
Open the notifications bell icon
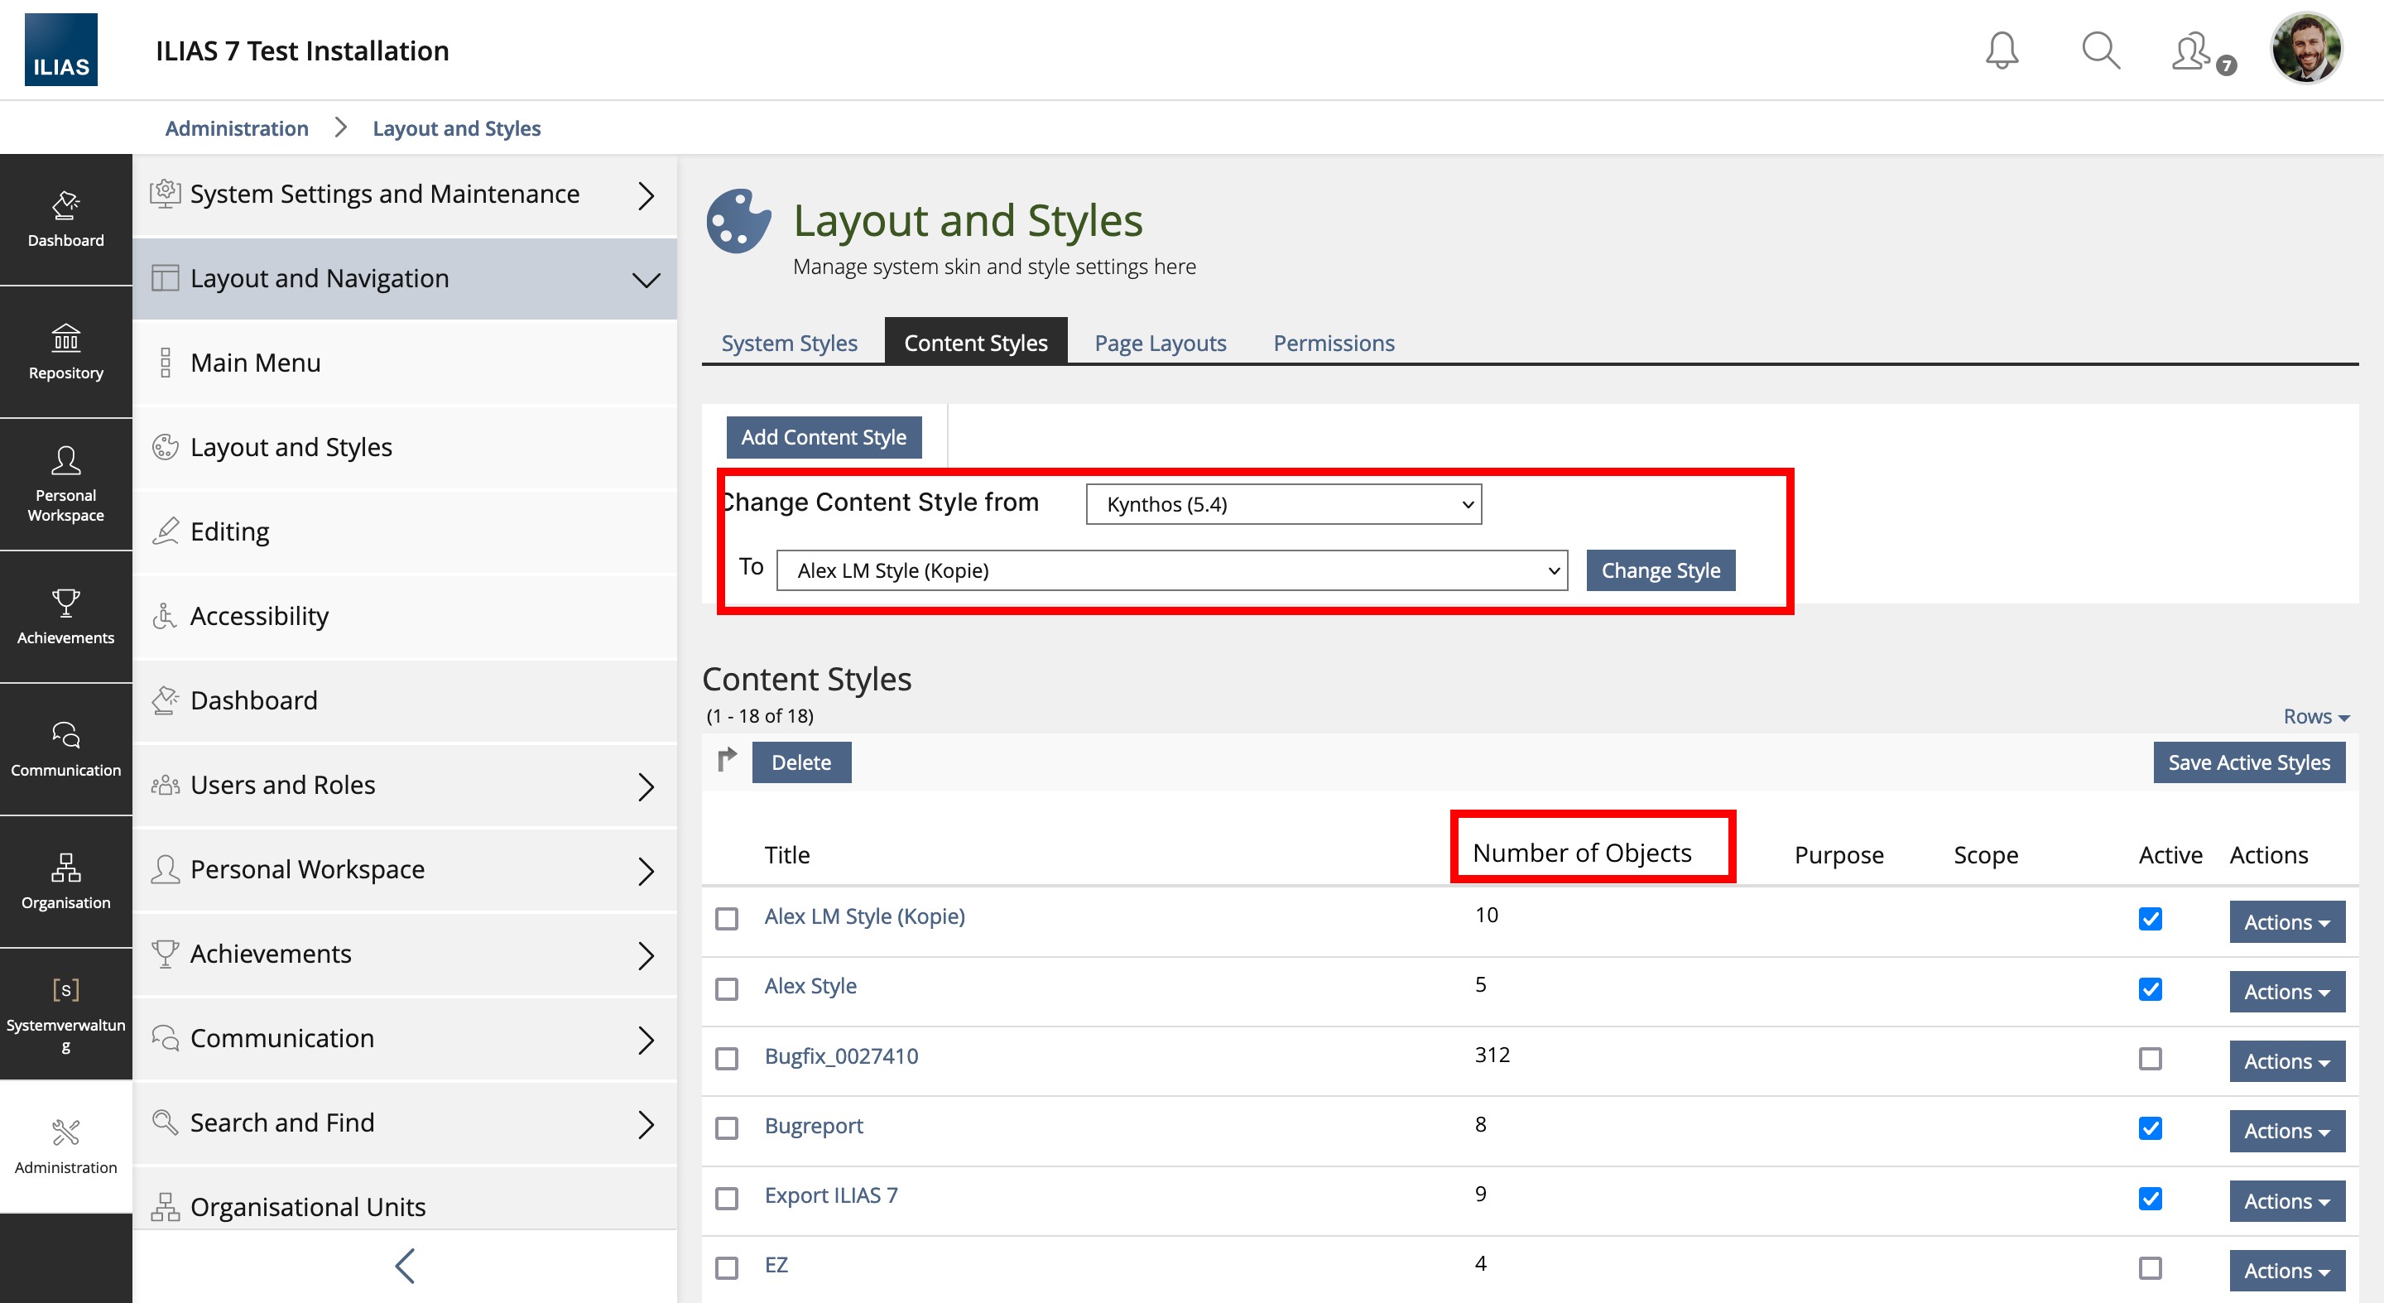click(2001, 50)
